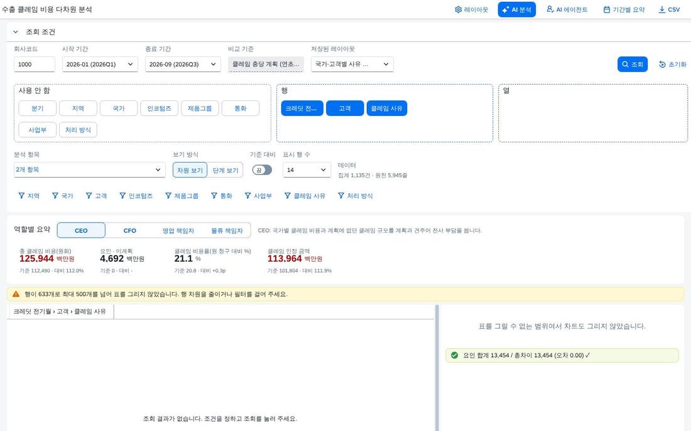Click the vertical splitter between table and chart

[437, 368]
